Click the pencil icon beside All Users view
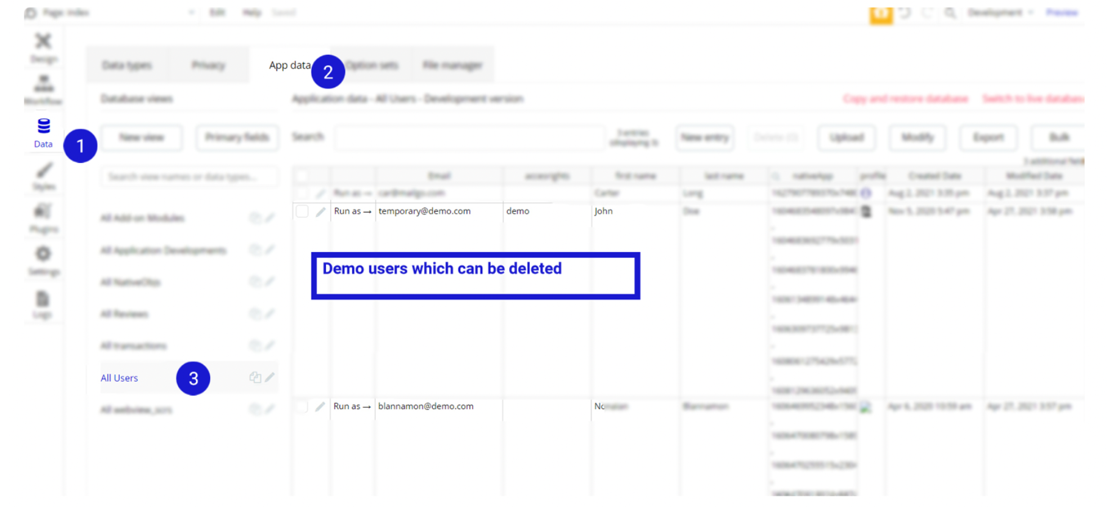This screenshot has width=1117, height=508. point(270,377)
